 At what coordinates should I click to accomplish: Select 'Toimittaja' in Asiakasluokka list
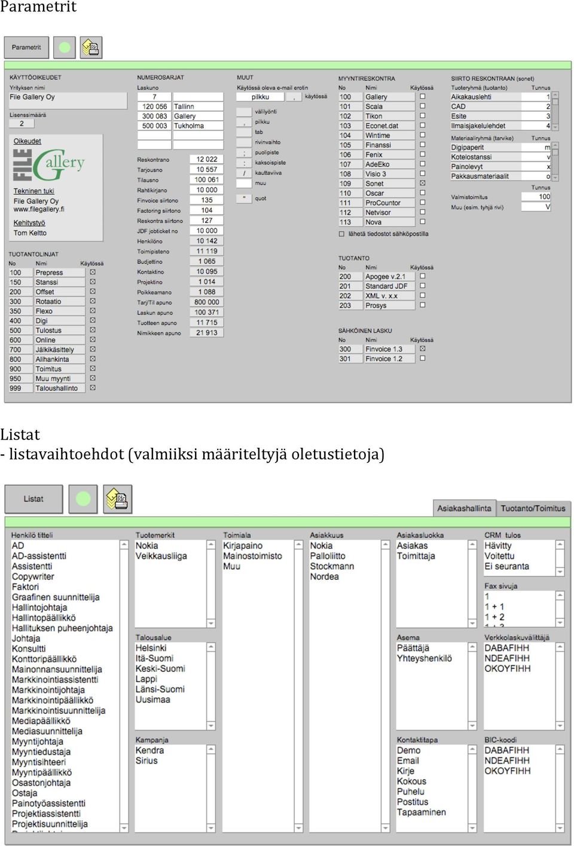(x=416, y=555)
